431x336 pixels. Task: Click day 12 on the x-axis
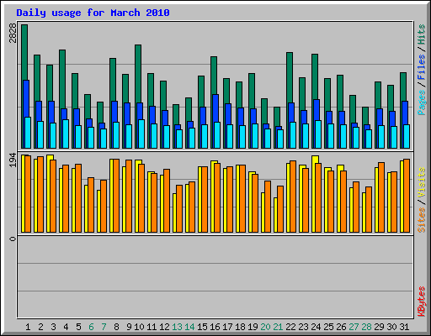click(x=164, y=327)
